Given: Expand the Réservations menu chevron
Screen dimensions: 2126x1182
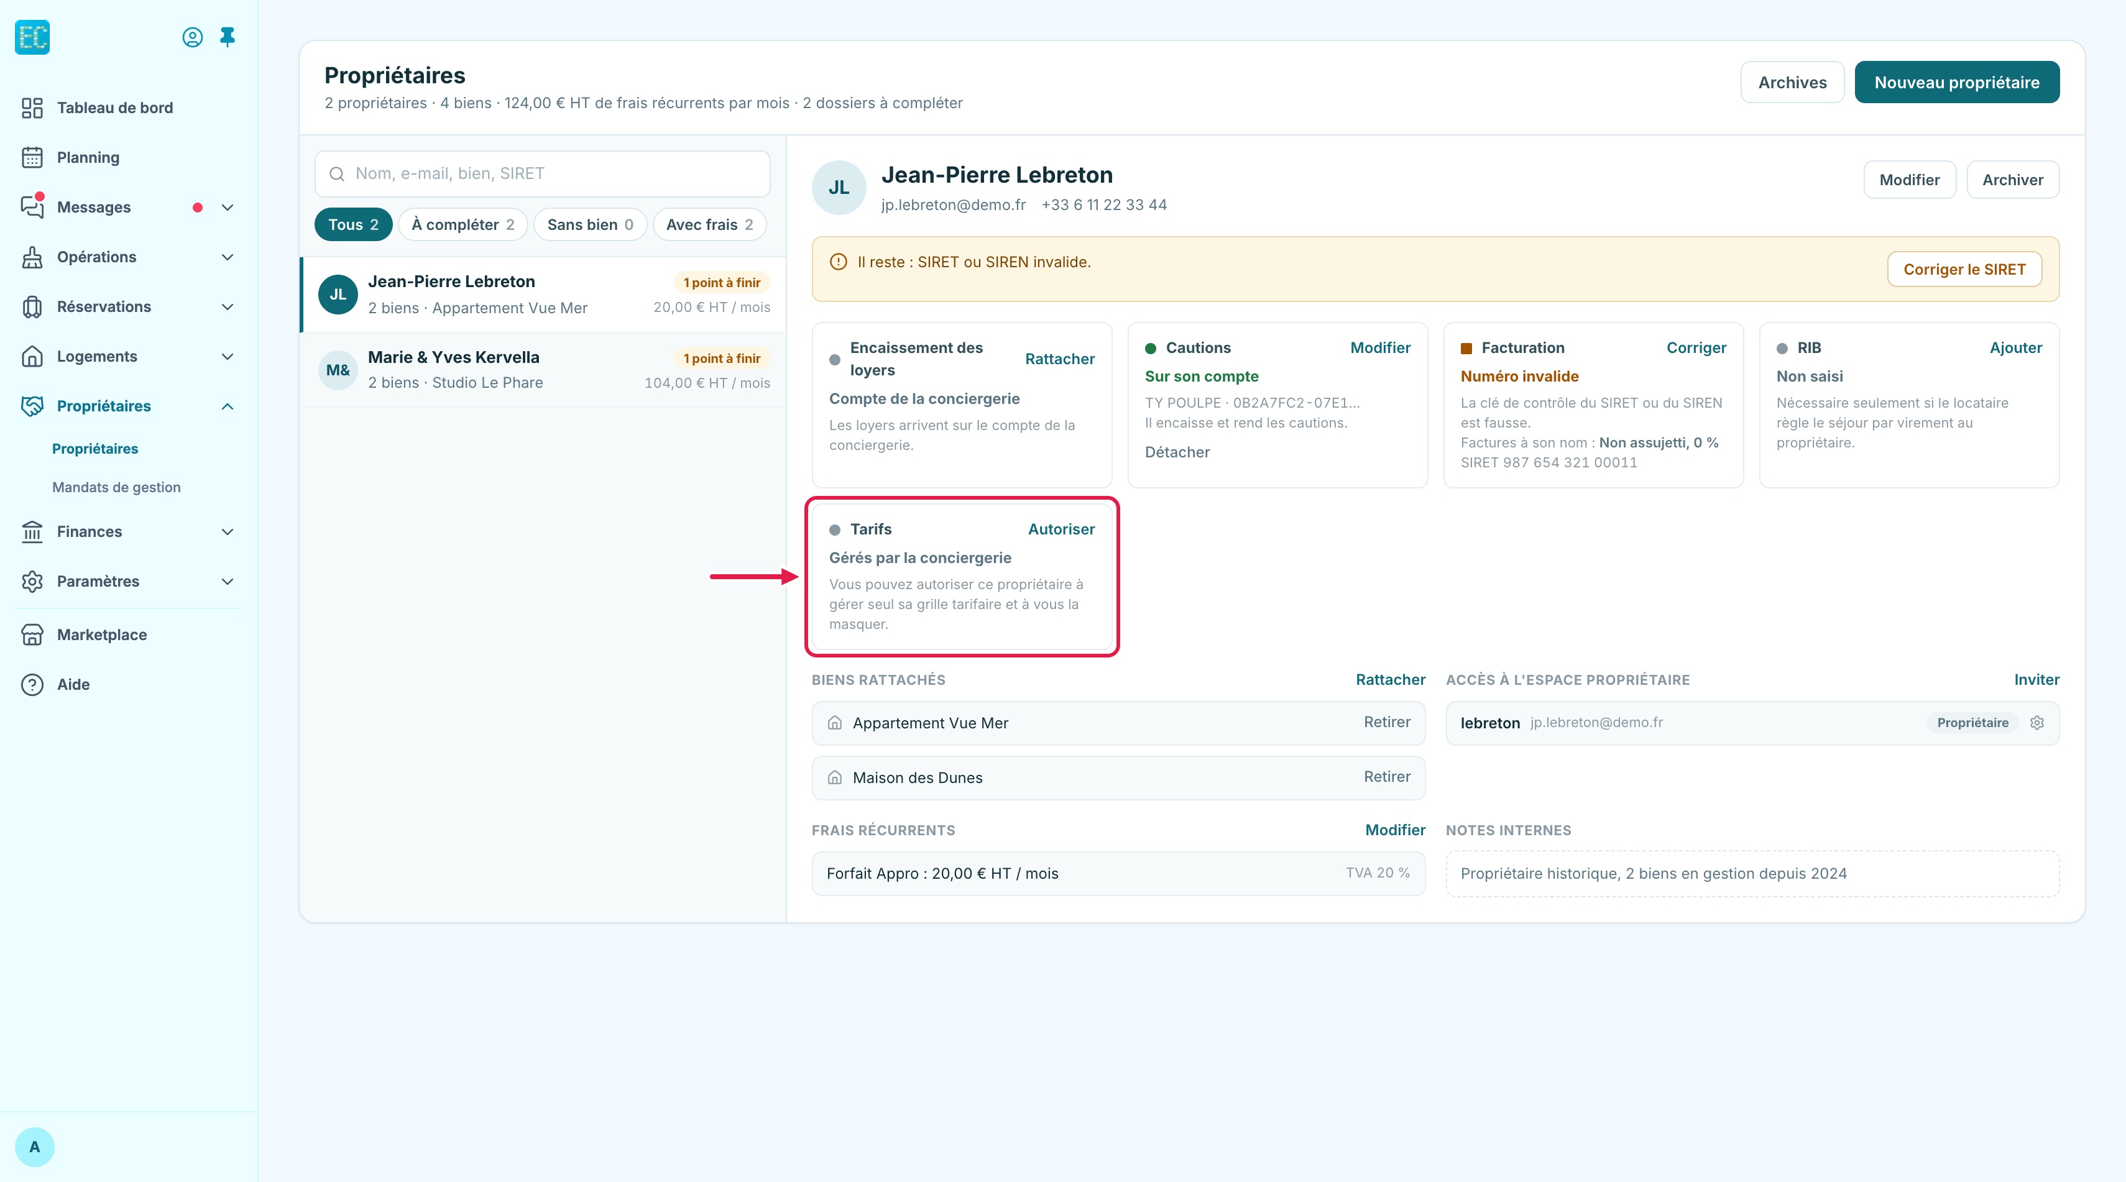Looking at the screenshot, I should coord(228,307).
